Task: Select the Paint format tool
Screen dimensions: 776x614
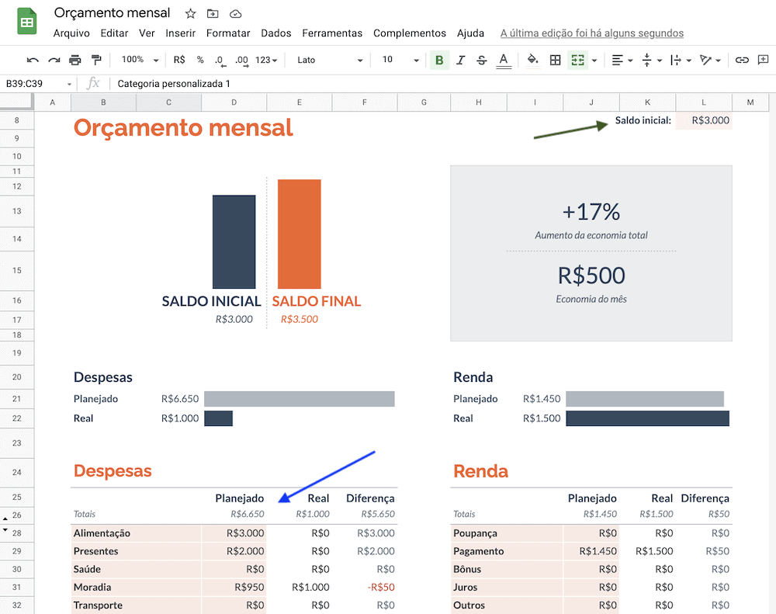Action: click(96, 60)
